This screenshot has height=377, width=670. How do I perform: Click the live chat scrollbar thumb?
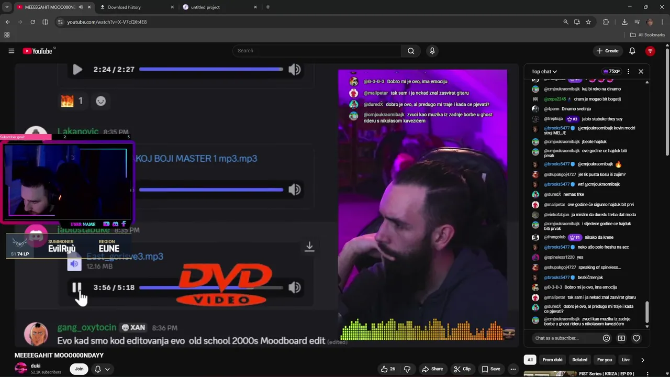(647, 313)
